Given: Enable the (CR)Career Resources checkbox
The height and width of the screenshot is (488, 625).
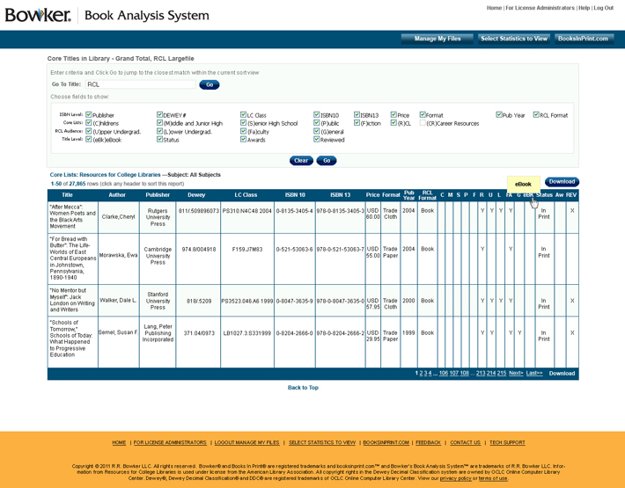Looking at the screenshot, I should click(x=423, y=123).
